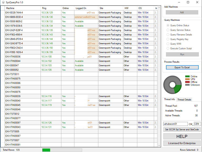Image resolution: width=202 pixels, height=152 pixels.
Task: Sort by the OS column header
Action: (145, 8)
